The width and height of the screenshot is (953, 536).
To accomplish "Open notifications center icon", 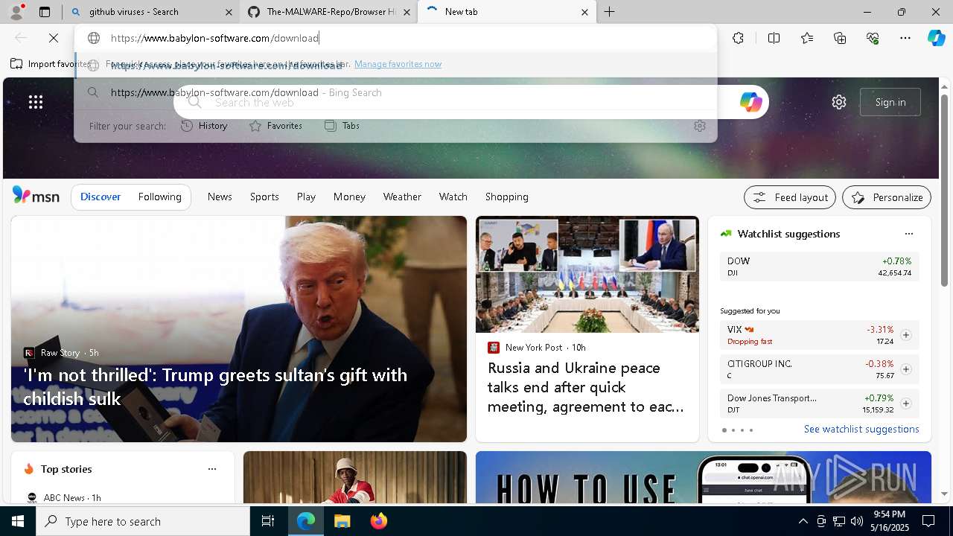I will (928, 521).
